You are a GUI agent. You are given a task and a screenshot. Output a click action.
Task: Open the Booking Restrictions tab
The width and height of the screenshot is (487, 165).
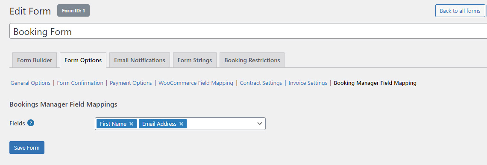[x=252, y=60]
